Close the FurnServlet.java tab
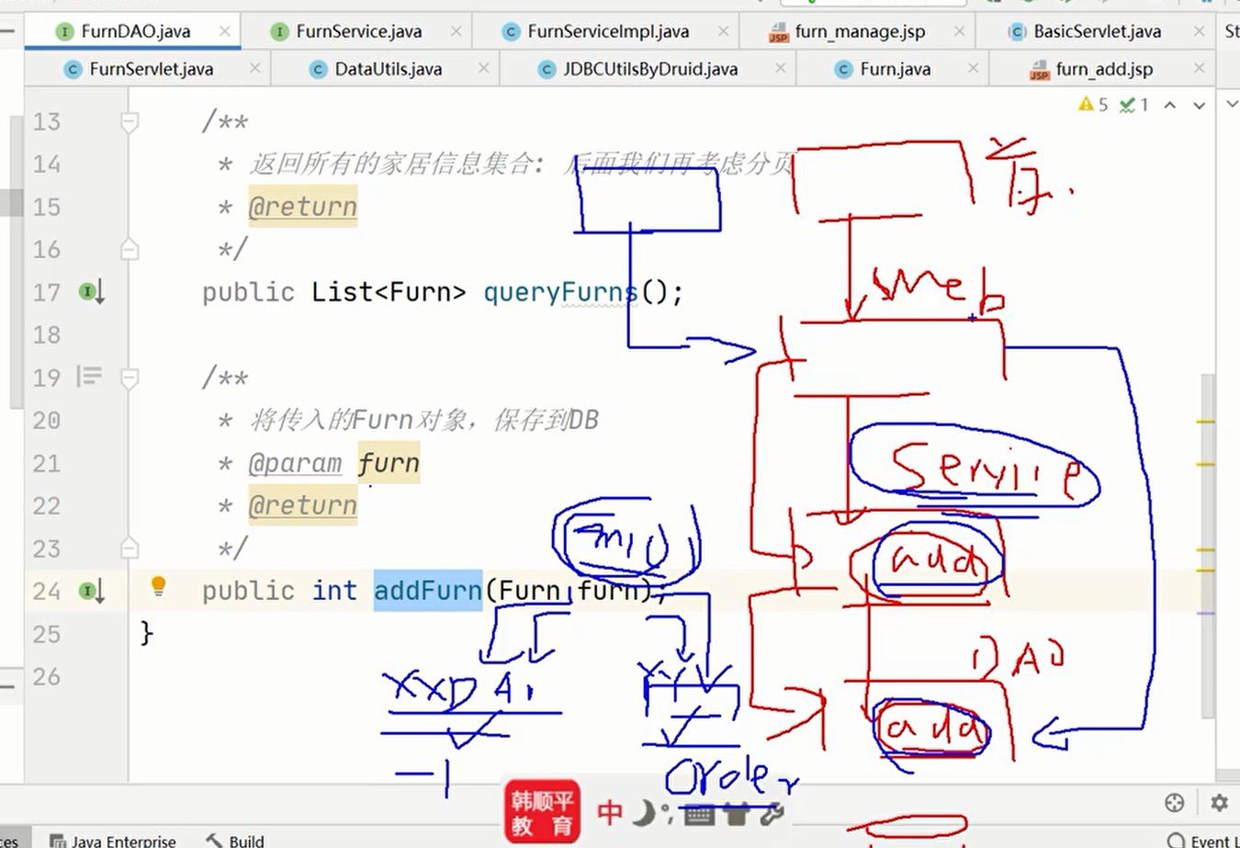 254,68
